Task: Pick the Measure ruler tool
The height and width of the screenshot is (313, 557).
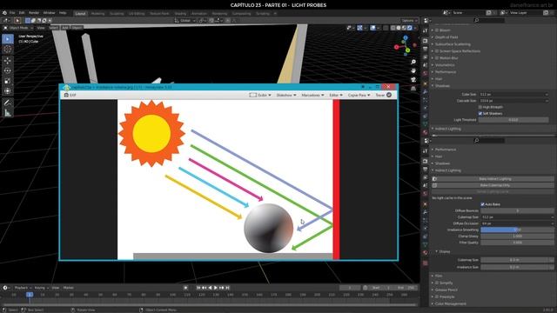Action: pos(8,113)
